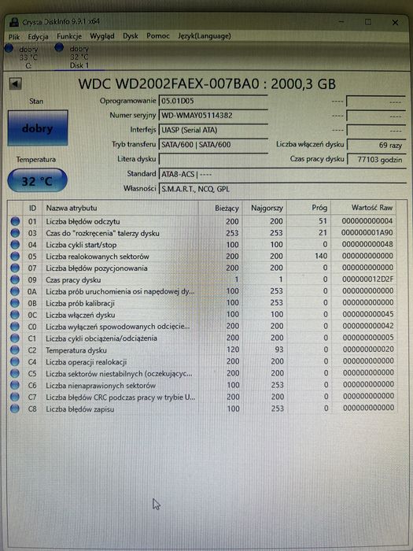
Task: Click the transfer mode field SATA/600 | SATA/600
Action: tap(213, 144)
